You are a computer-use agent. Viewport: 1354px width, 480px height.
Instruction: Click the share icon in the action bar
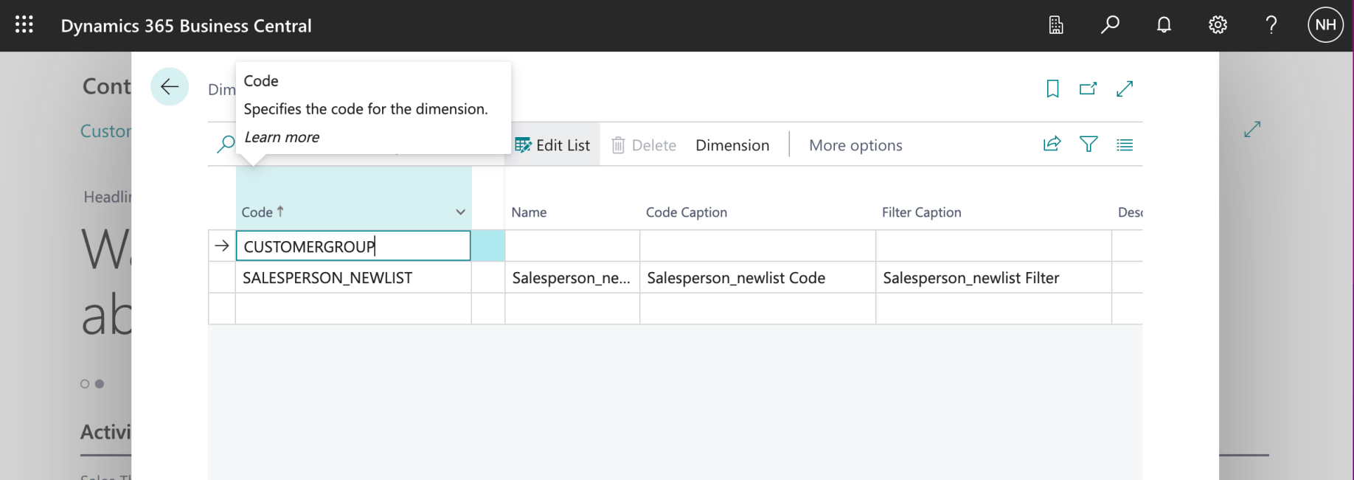(1052, 145)
